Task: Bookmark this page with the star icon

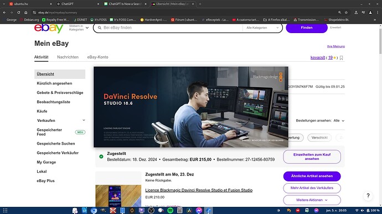Action: (346, 12)
